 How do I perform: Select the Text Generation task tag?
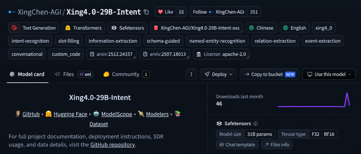pyautogui.click(x=34, y=28)
